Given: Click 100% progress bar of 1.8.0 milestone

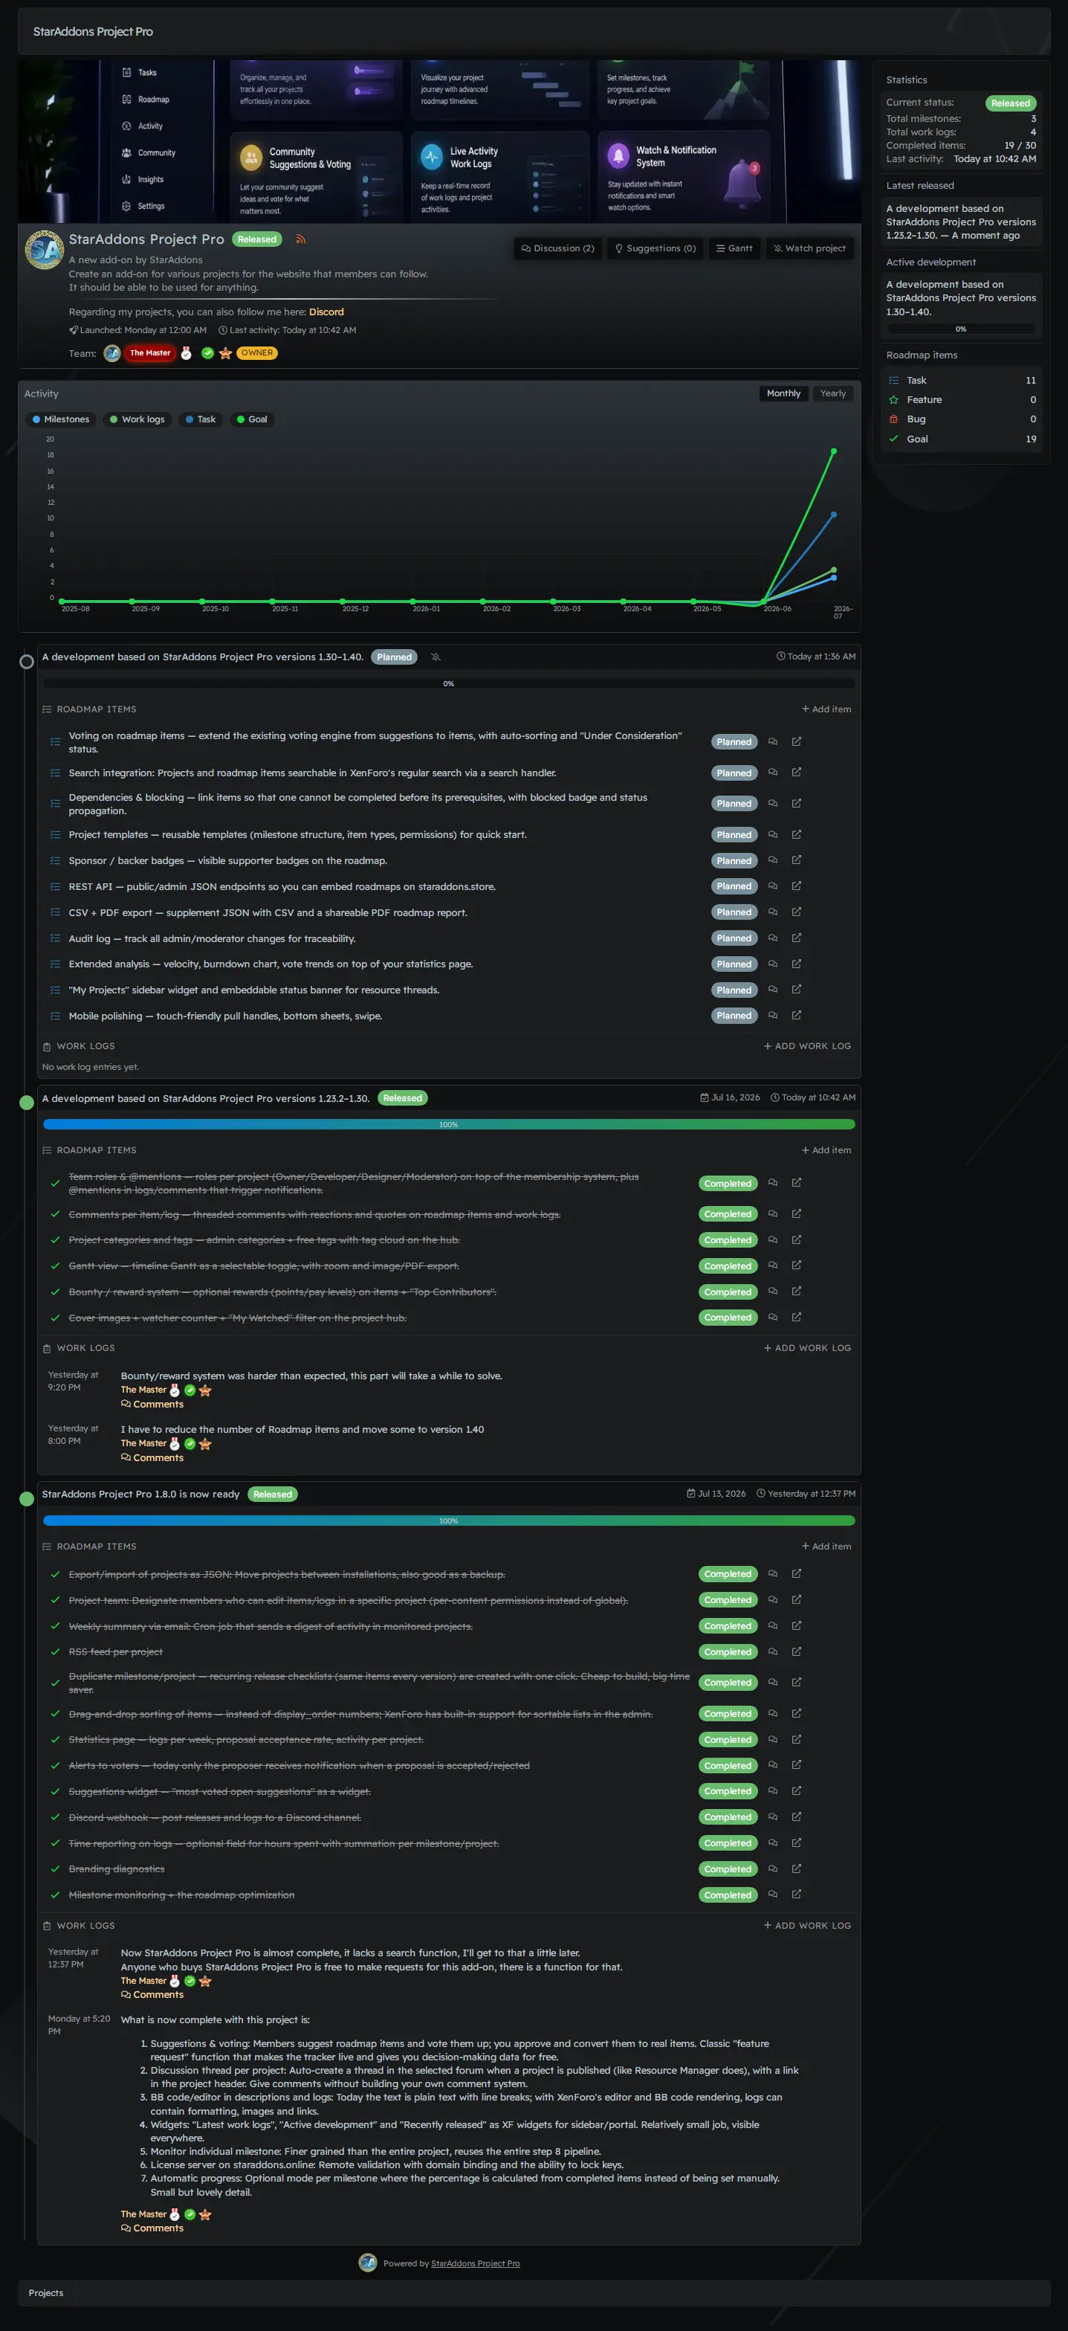Looking at the screenshot, I should (x=449, y=1521).
